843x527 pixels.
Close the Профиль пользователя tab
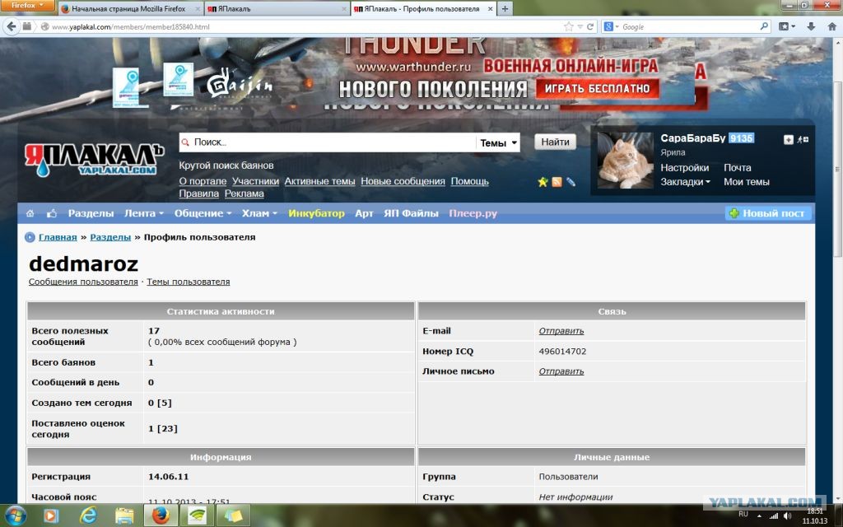click(x=491, y=9)
